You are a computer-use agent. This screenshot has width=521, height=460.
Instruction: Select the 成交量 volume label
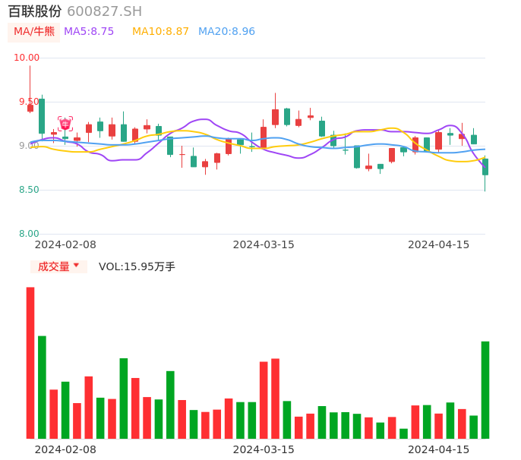[x=53, y=266]
